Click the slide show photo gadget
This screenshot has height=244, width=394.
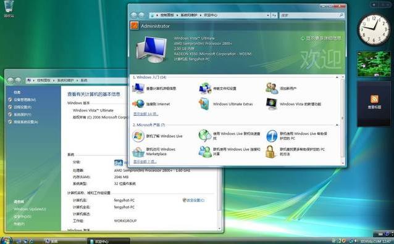[x=374, y=64]
